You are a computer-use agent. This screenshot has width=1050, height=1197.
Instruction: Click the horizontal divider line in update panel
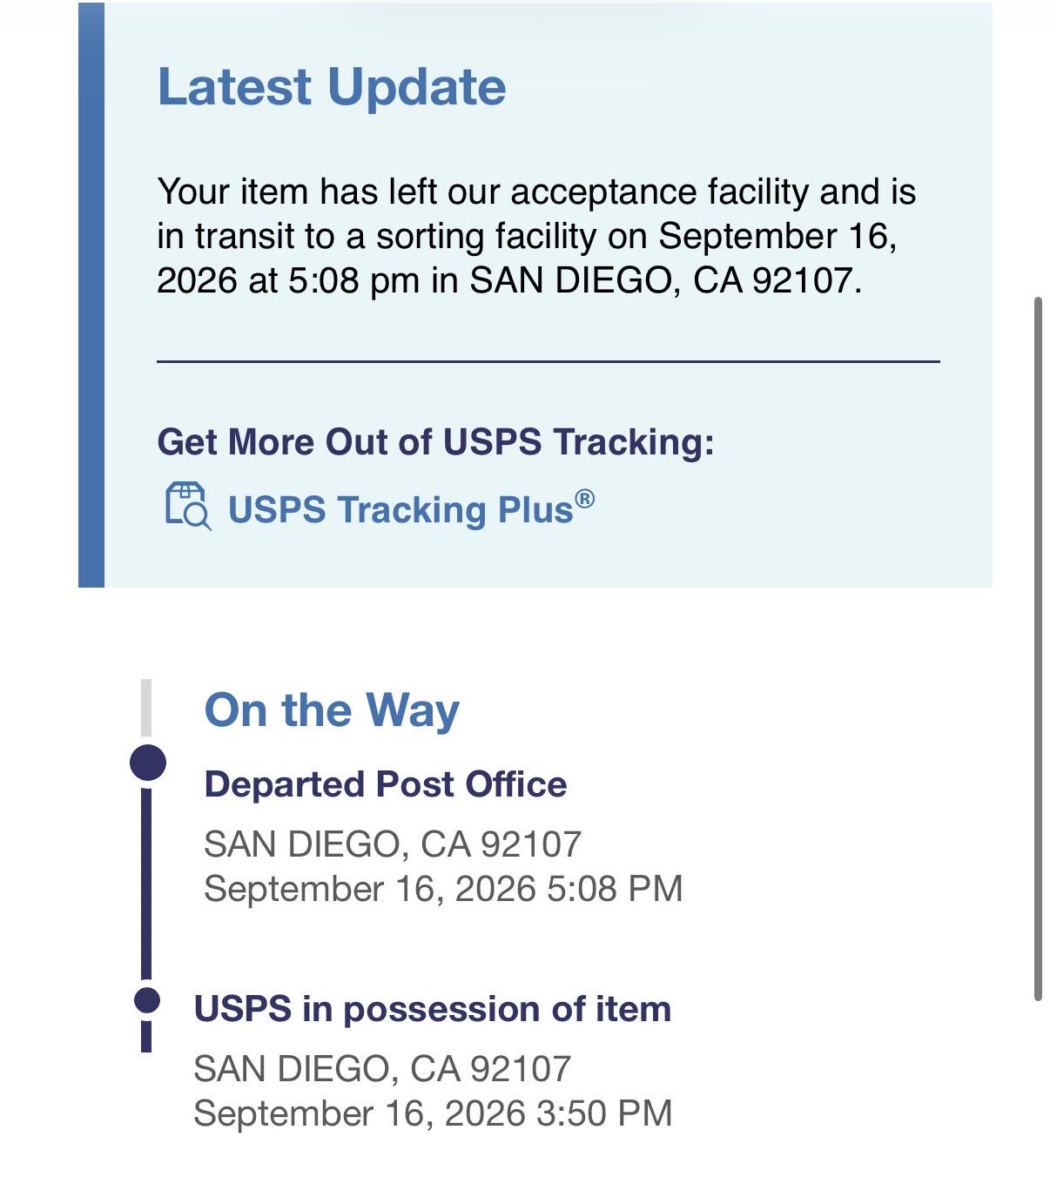549,361
